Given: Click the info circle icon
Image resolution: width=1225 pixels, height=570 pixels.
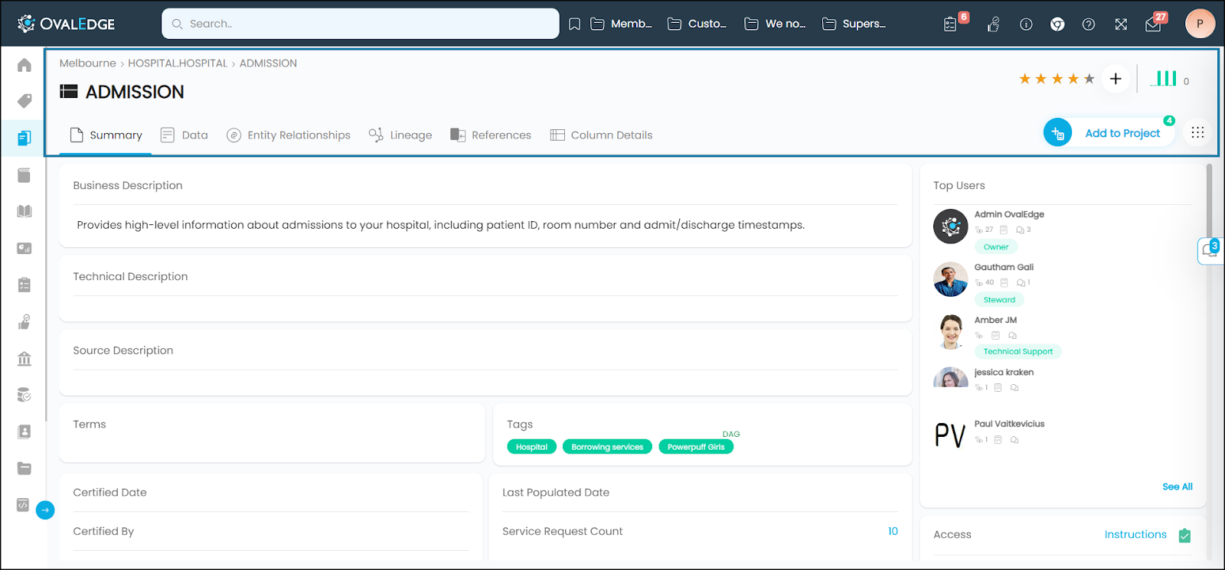Looking at the screenshot, I should tap(1026, 24).
